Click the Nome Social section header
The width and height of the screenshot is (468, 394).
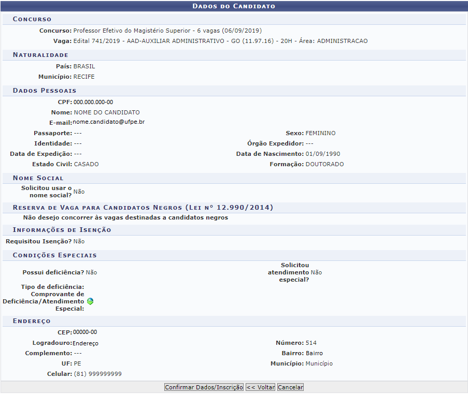pos(38,178)
